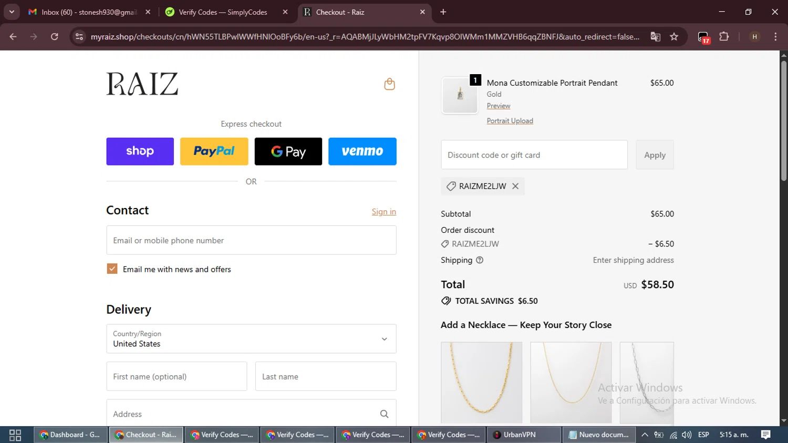View site information icon in address bar
The height and width of the screenshot is (443, 788).
pos(79,37)
